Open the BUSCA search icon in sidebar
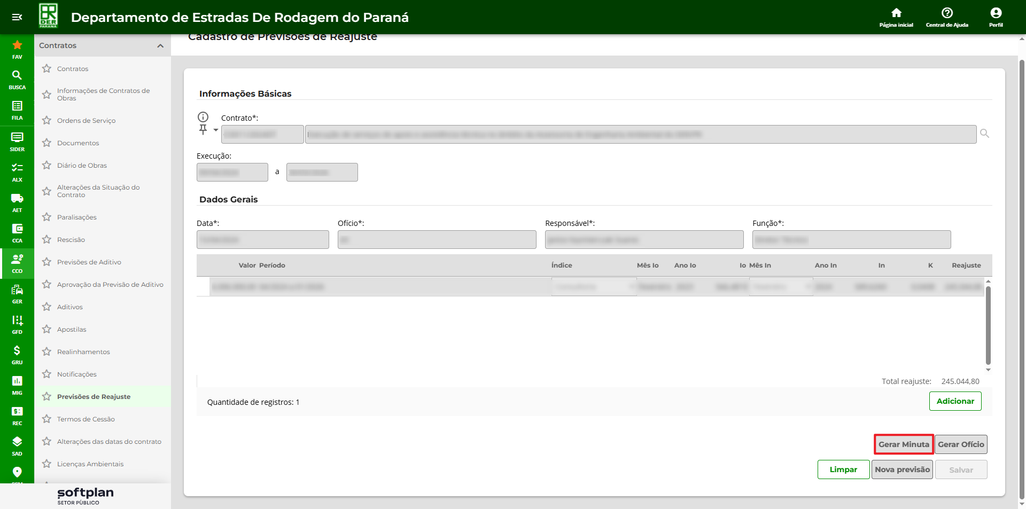 point(17,75)
